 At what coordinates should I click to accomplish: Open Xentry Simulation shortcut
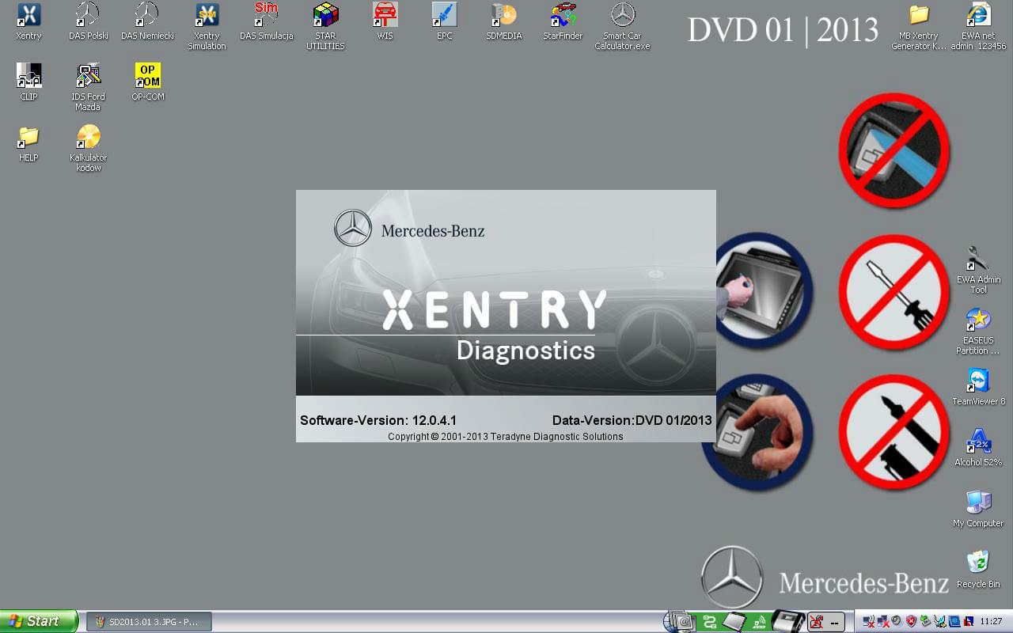(x=207, y=27)
